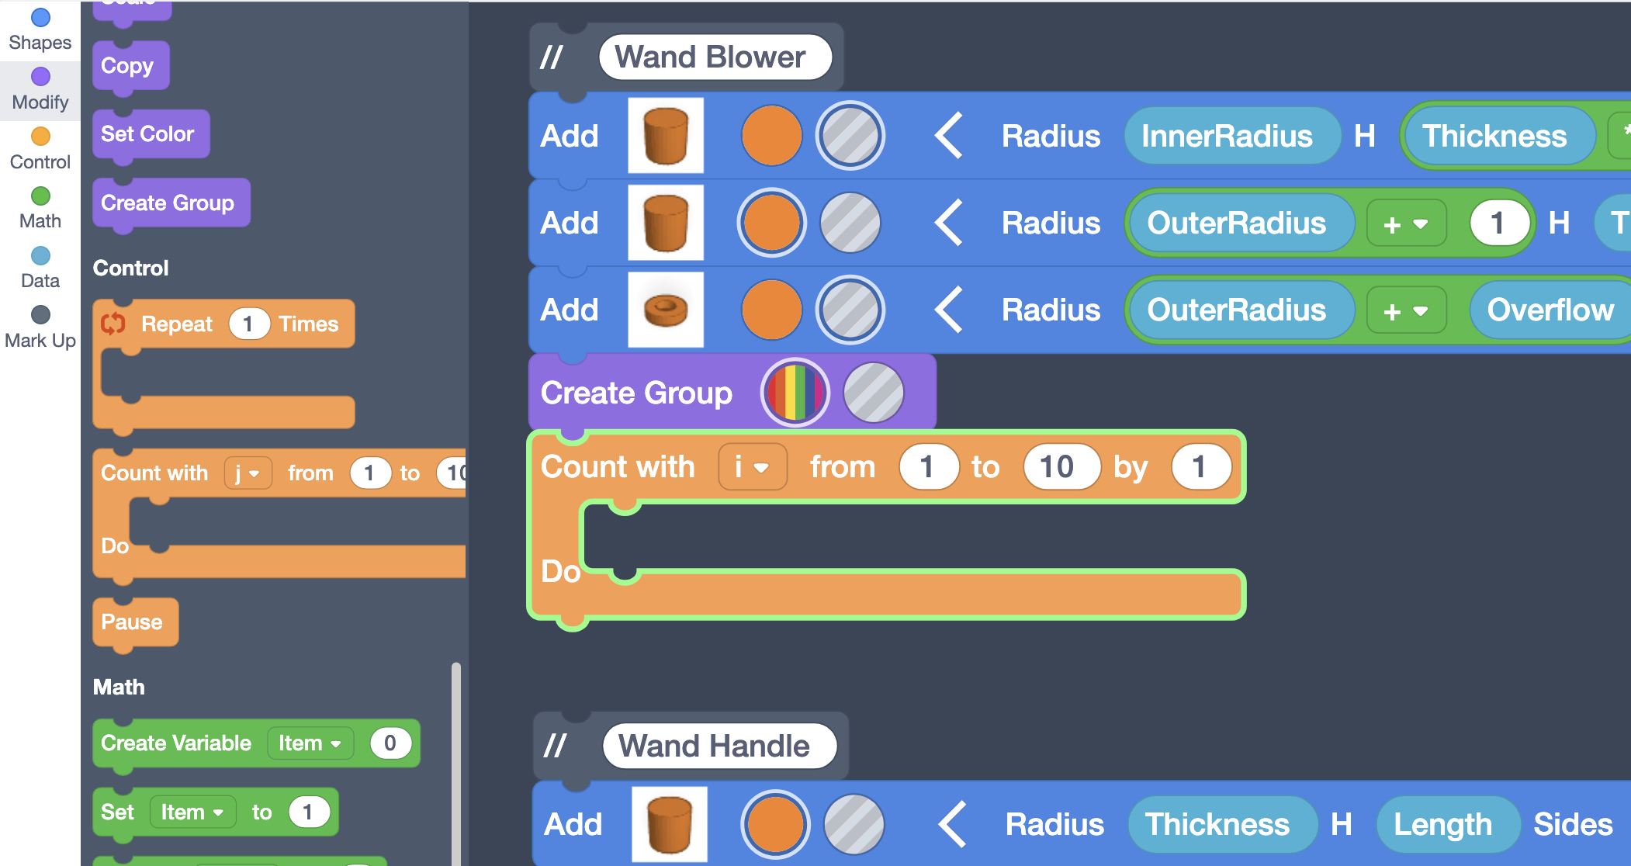Open the plus operator dropdown beside Overflow
Screen dimensions: 1631x866
(1405, 310)
